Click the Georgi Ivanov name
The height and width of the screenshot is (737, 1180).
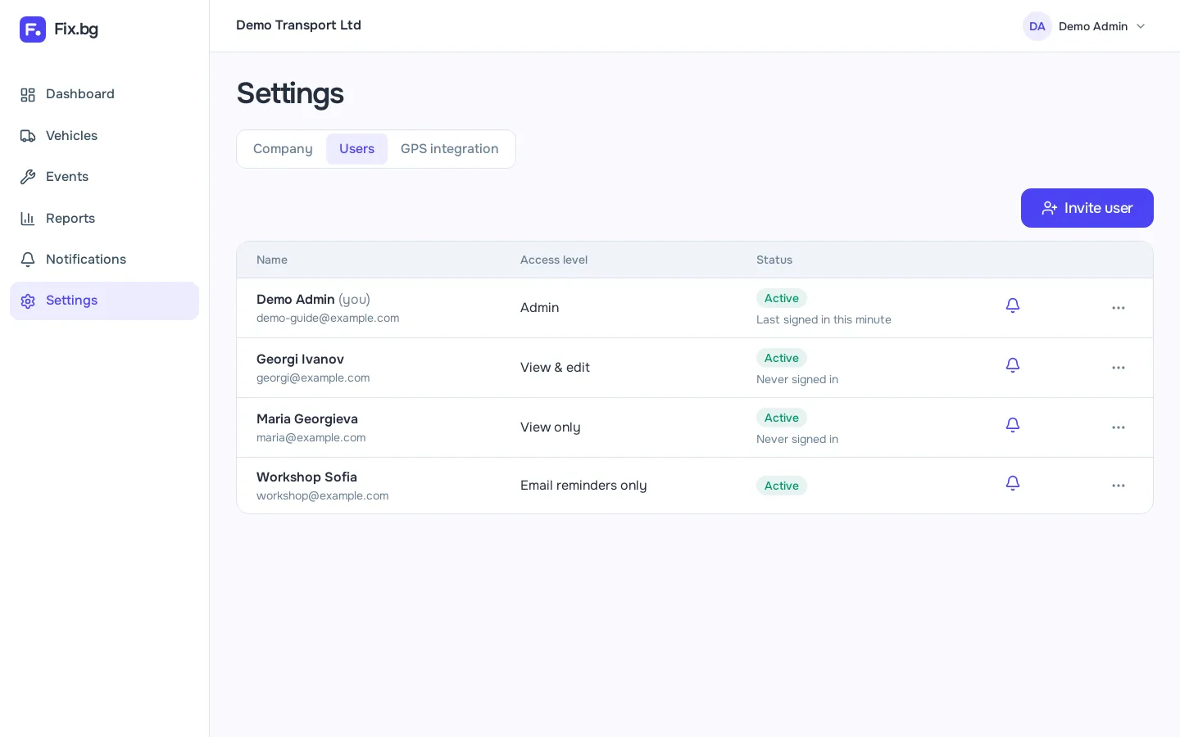click(300, 359)
